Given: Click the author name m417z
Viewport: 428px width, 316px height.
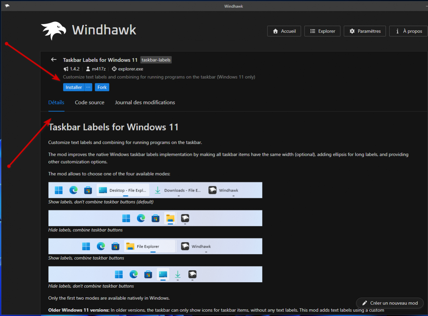Looking at the screenshot, I should pyautogui.click(x=99, y=69).
